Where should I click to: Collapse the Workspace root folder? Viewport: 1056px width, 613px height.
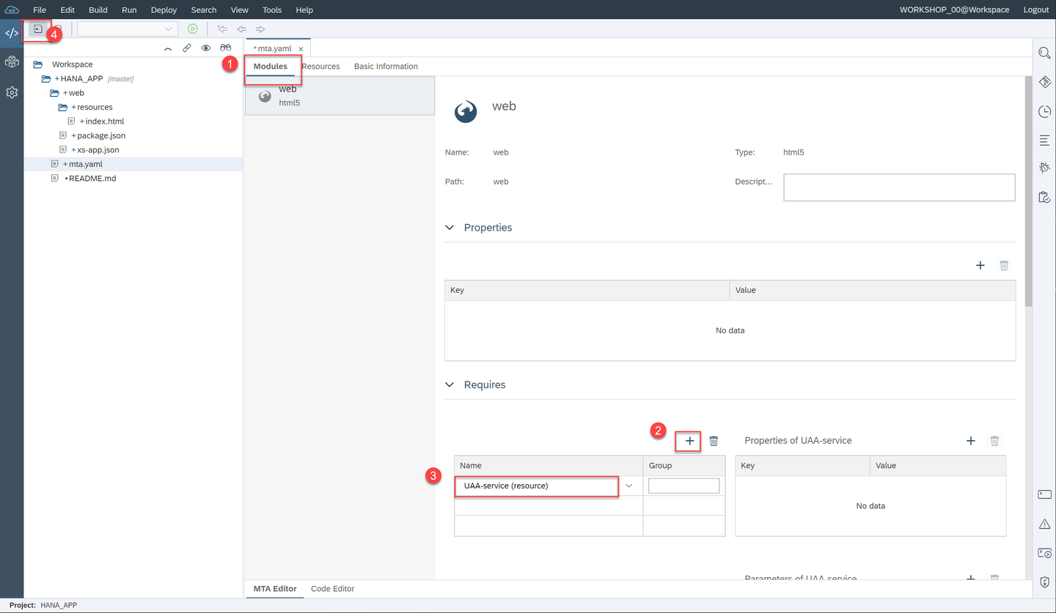(37, 64)
